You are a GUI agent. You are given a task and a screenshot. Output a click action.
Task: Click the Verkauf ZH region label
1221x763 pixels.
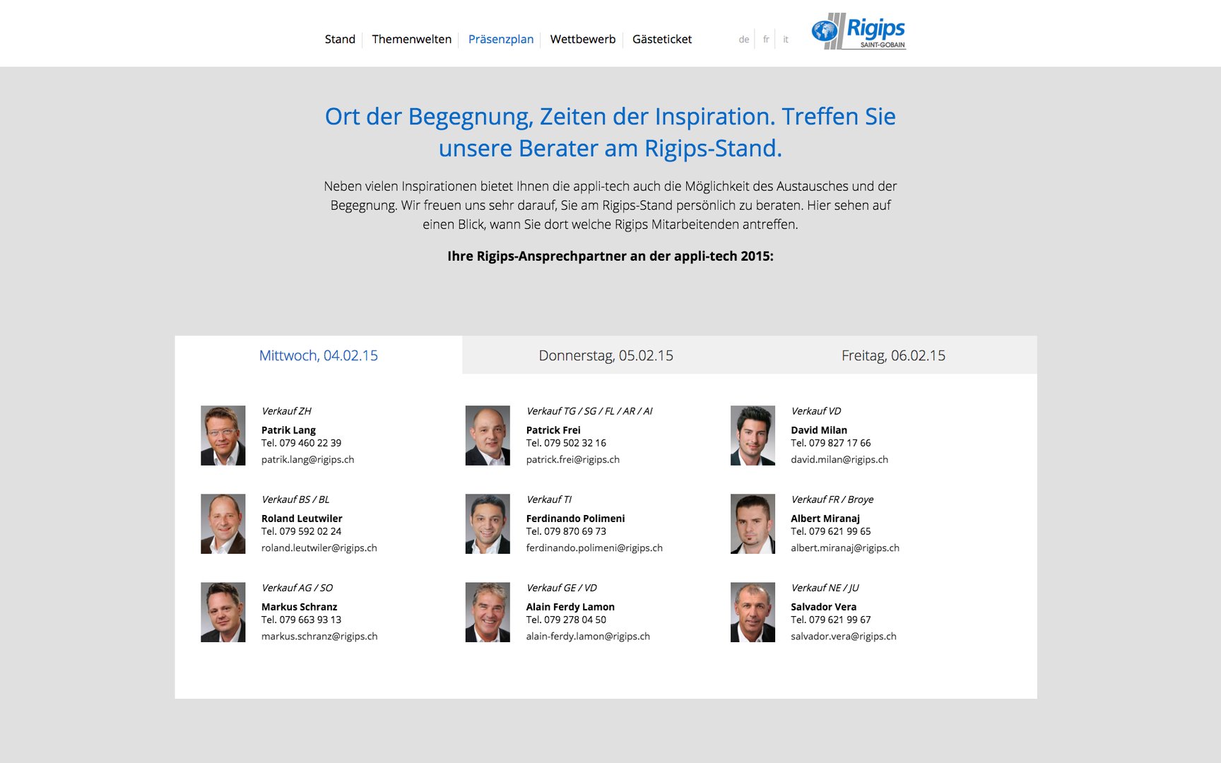click(286, 411)
